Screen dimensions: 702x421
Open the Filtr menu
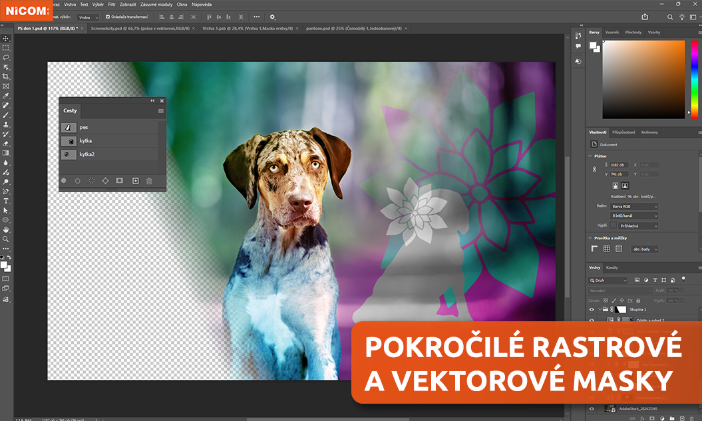point(112,4)
